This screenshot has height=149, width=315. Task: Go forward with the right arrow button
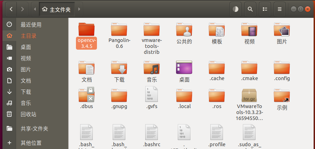tap(22, 9)
